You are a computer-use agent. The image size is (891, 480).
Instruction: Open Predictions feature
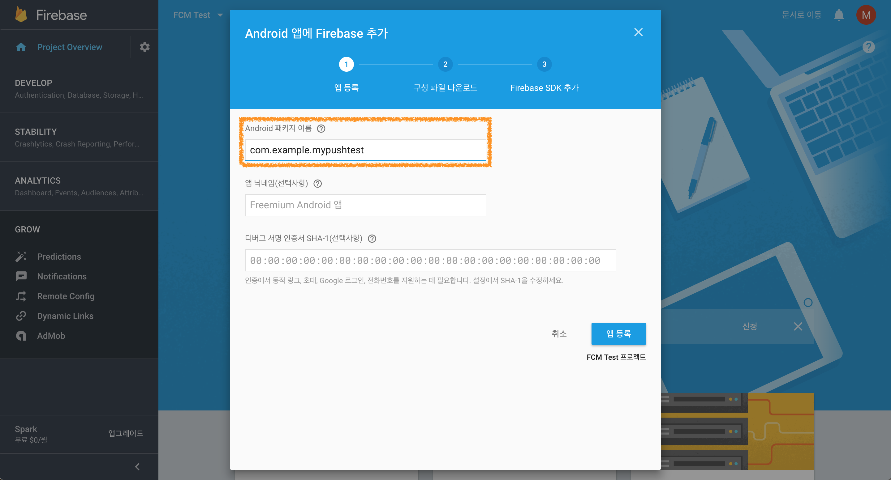click(x=58, y=257)
